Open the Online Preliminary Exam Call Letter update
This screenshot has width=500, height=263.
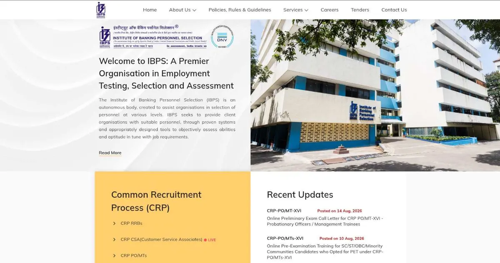(325, 221)
